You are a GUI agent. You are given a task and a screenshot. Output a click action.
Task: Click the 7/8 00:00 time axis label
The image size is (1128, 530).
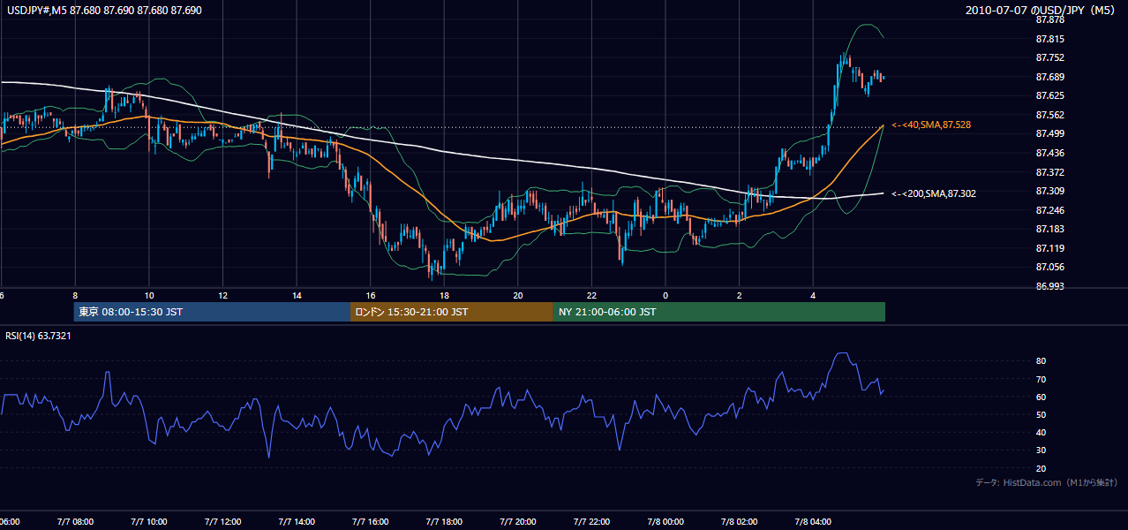666,522
